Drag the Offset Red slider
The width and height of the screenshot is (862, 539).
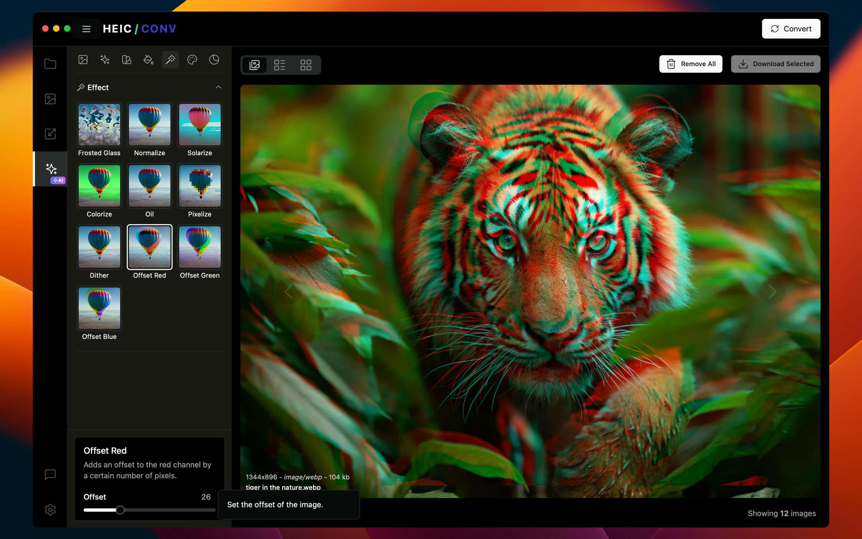click(x=120, y=509)
